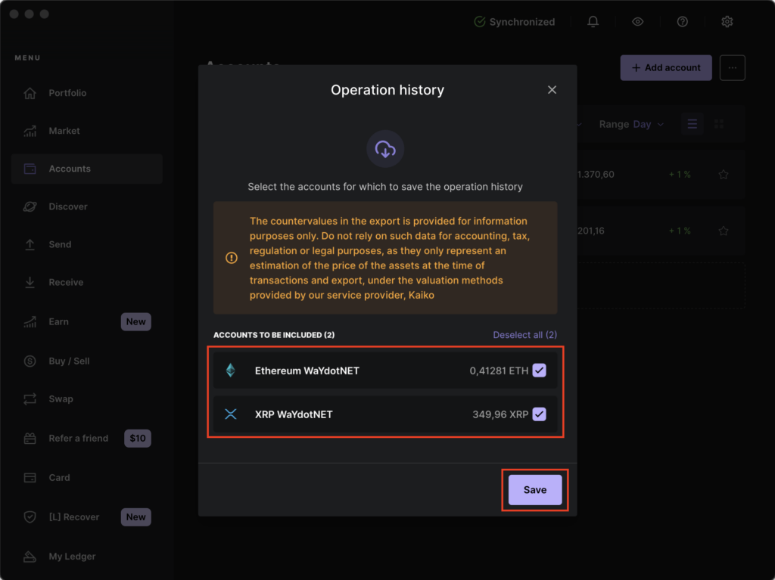Click the Add account button
The height and width of the screenshot is (580, 775).
click(x=666, y=67)
